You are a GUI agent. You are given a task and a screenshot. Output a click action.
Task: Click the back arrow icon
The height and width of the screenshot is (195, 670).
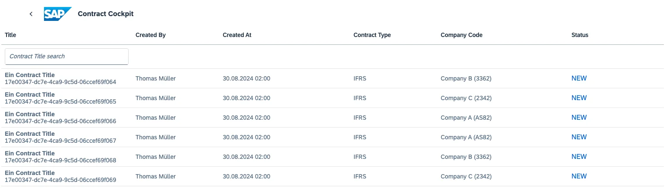(31, 14)
